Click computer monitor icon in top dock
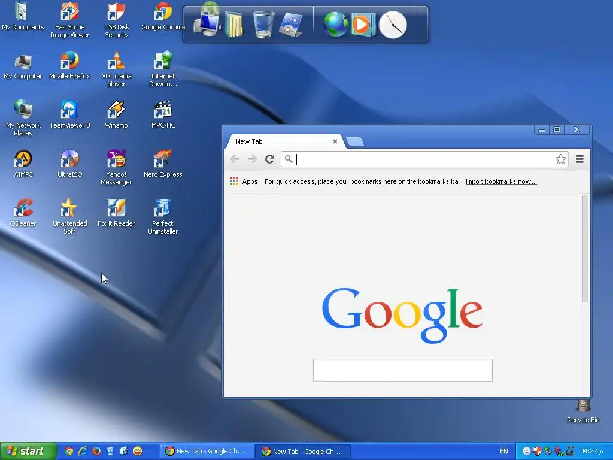The height and width of the screenshot is (460, 613). tap(206, 24)
